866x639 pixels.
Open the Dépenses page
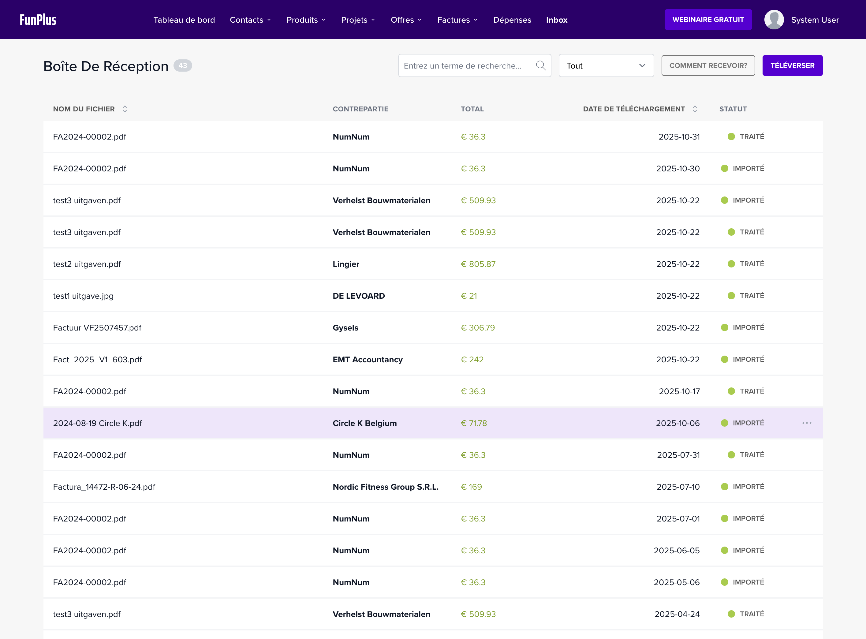point(512,20)
